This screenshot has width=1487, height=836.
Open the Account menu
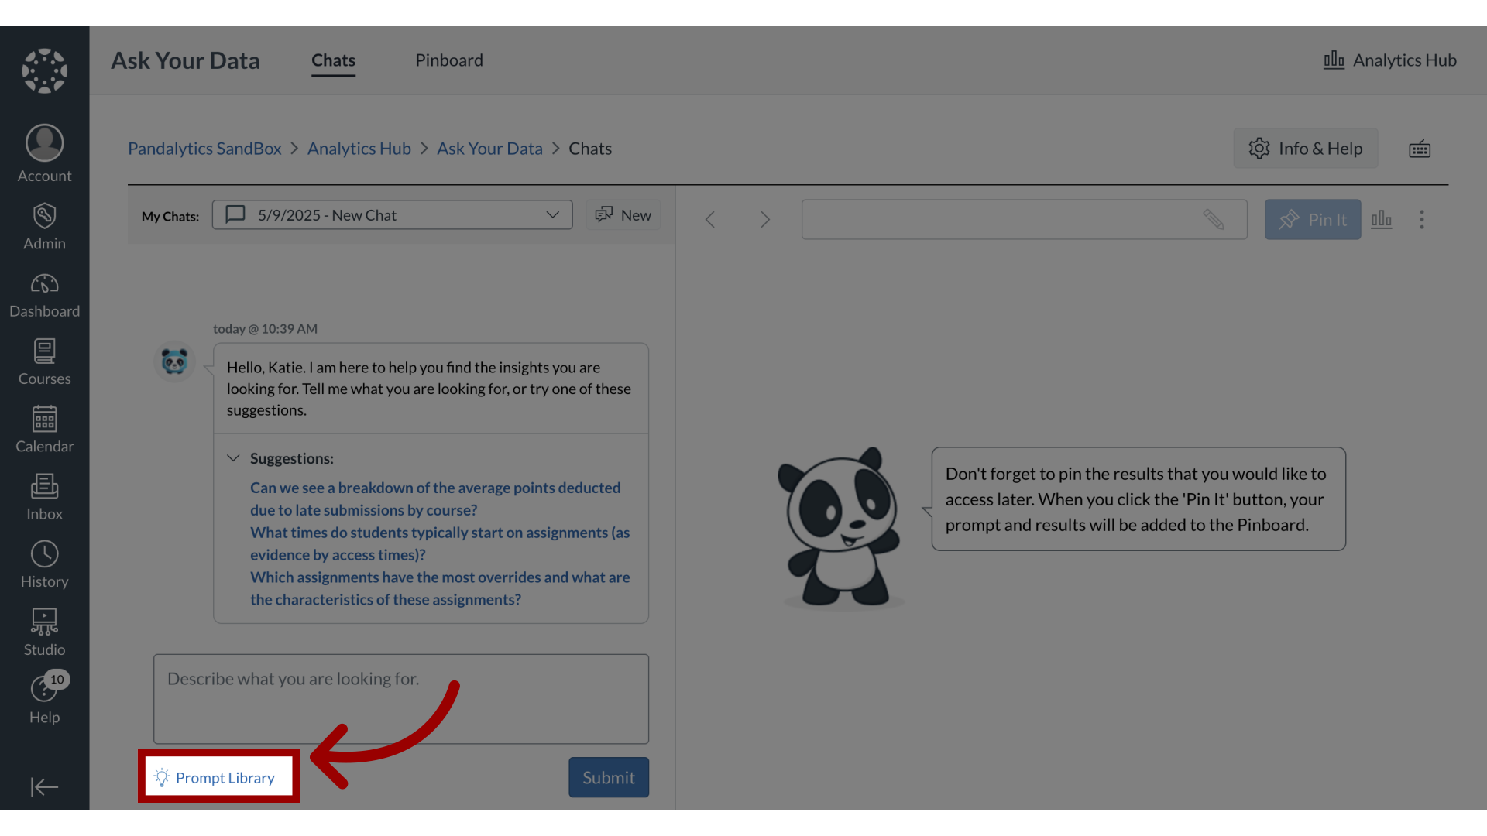(44, 154)
